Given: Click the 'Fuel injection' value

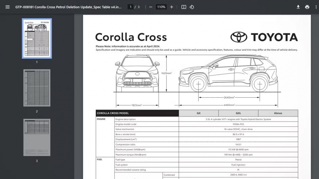Looking at the screenshot, I should pyautogui.click(x=238, y=165).
